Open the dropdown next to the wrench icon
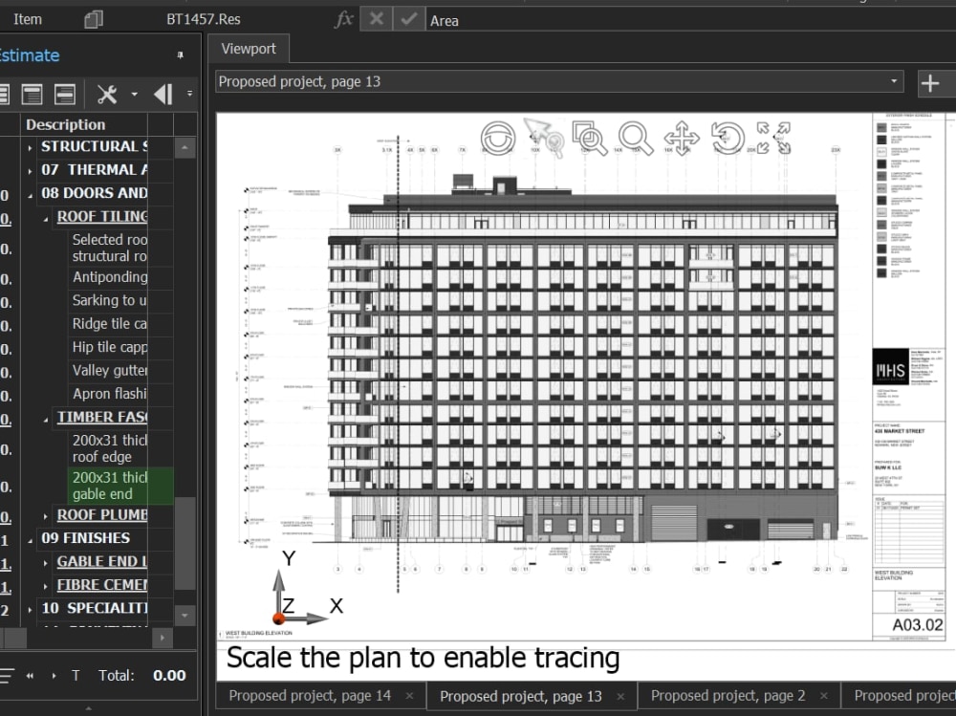The image size is (956, 716). point(134,94)
